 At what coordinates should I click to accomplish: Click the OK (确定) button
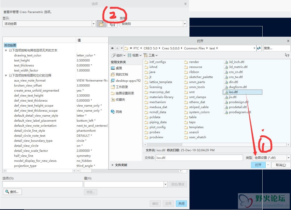(155, 203)
